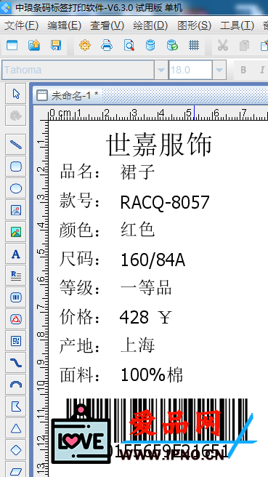Open the 绘图(D) menu
268x477 pixels.
click(x=150, y=25)
